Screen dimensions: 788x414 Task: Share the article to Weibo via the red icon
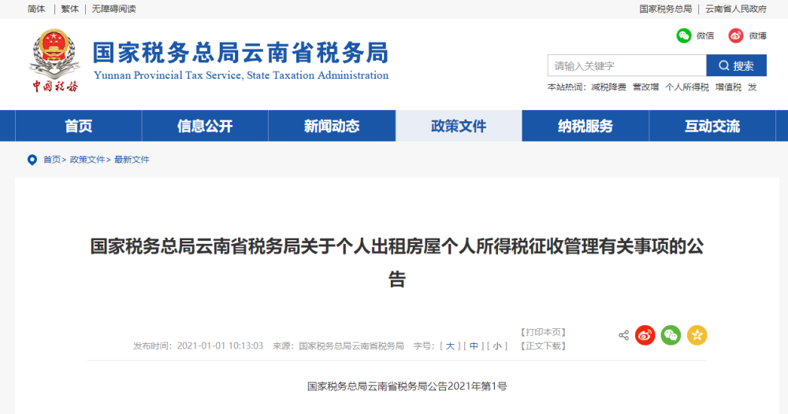[645, 335]
